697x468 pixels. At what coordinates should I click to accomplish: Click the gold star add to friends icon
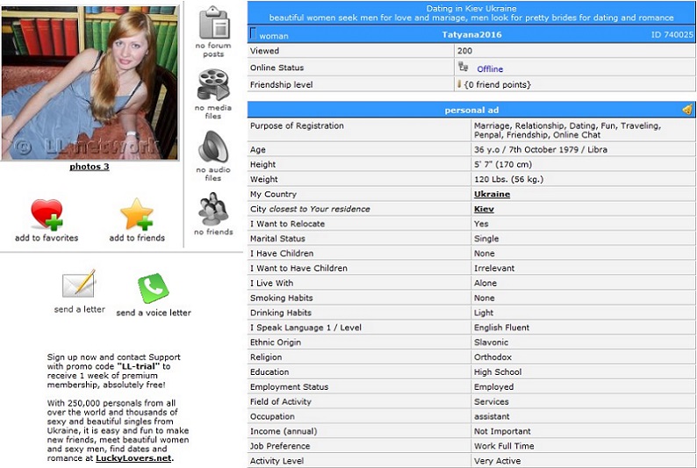[x=137, y=214]
